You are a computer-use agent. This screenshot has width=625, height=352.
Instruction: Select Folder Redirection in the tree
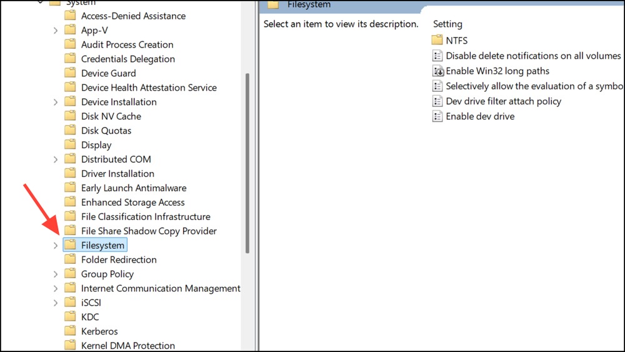119,259
